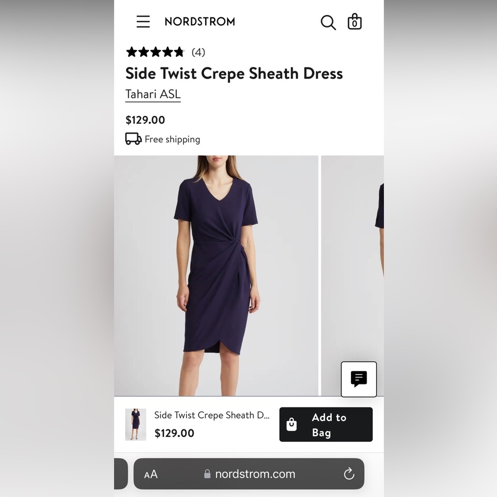497x497 pixels.
Task: Click the Nordstrom logo
Action: [200, 21]
